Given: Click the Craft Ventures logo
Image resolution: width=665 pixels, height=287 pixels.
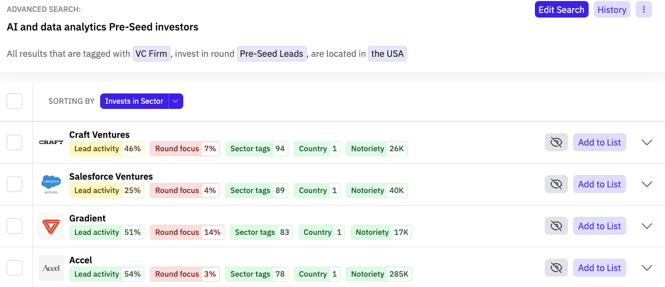Looking at the screenshot, I should [51, 142].
